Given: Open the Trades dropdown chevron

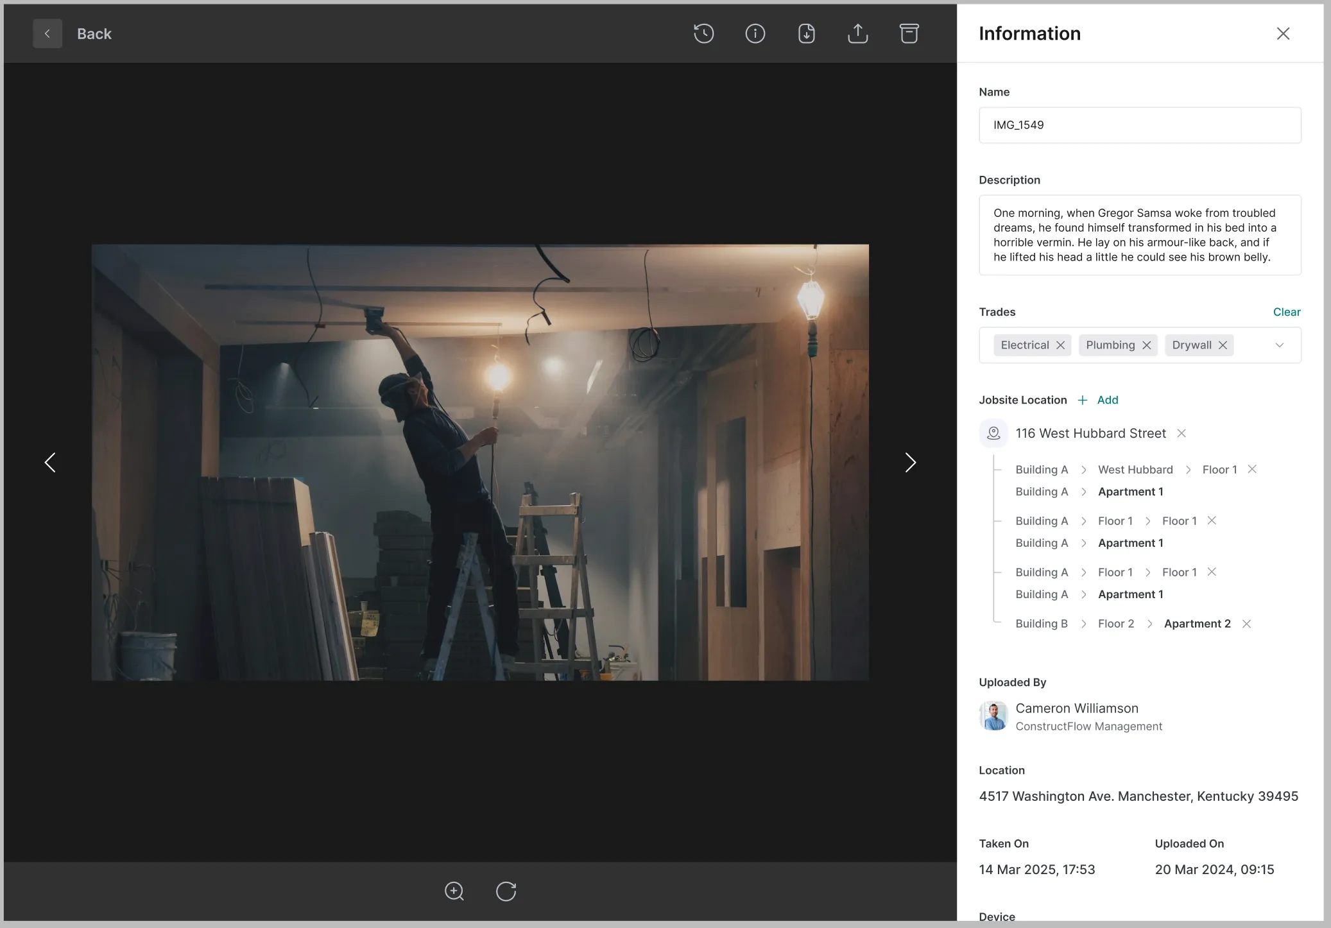Looking at the screenshot, I should [1280, 345].
